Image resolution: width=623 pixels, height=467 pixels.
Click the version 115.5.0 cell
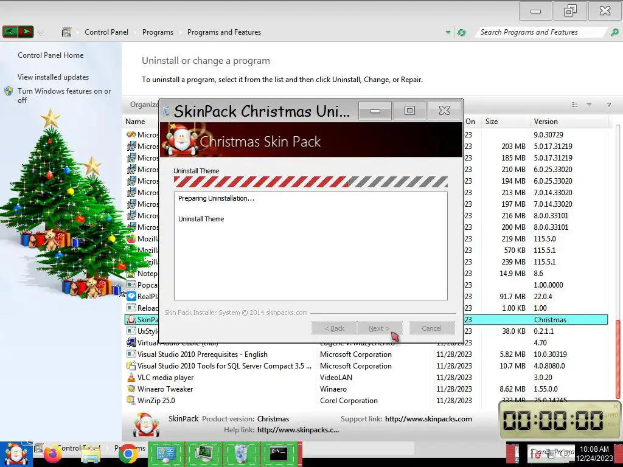point(545,238)
